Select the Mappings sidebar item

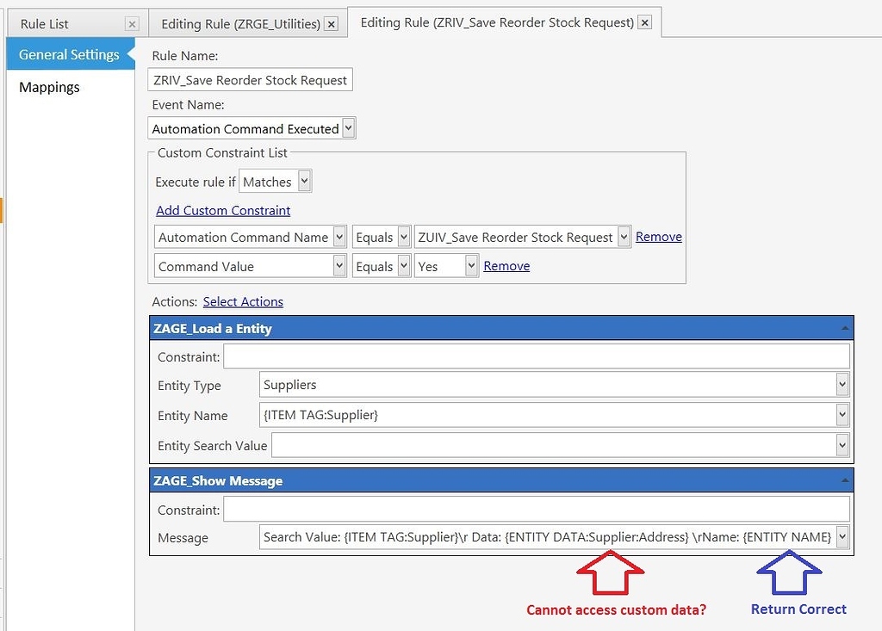pyautogui.click(x=49, y=87)
